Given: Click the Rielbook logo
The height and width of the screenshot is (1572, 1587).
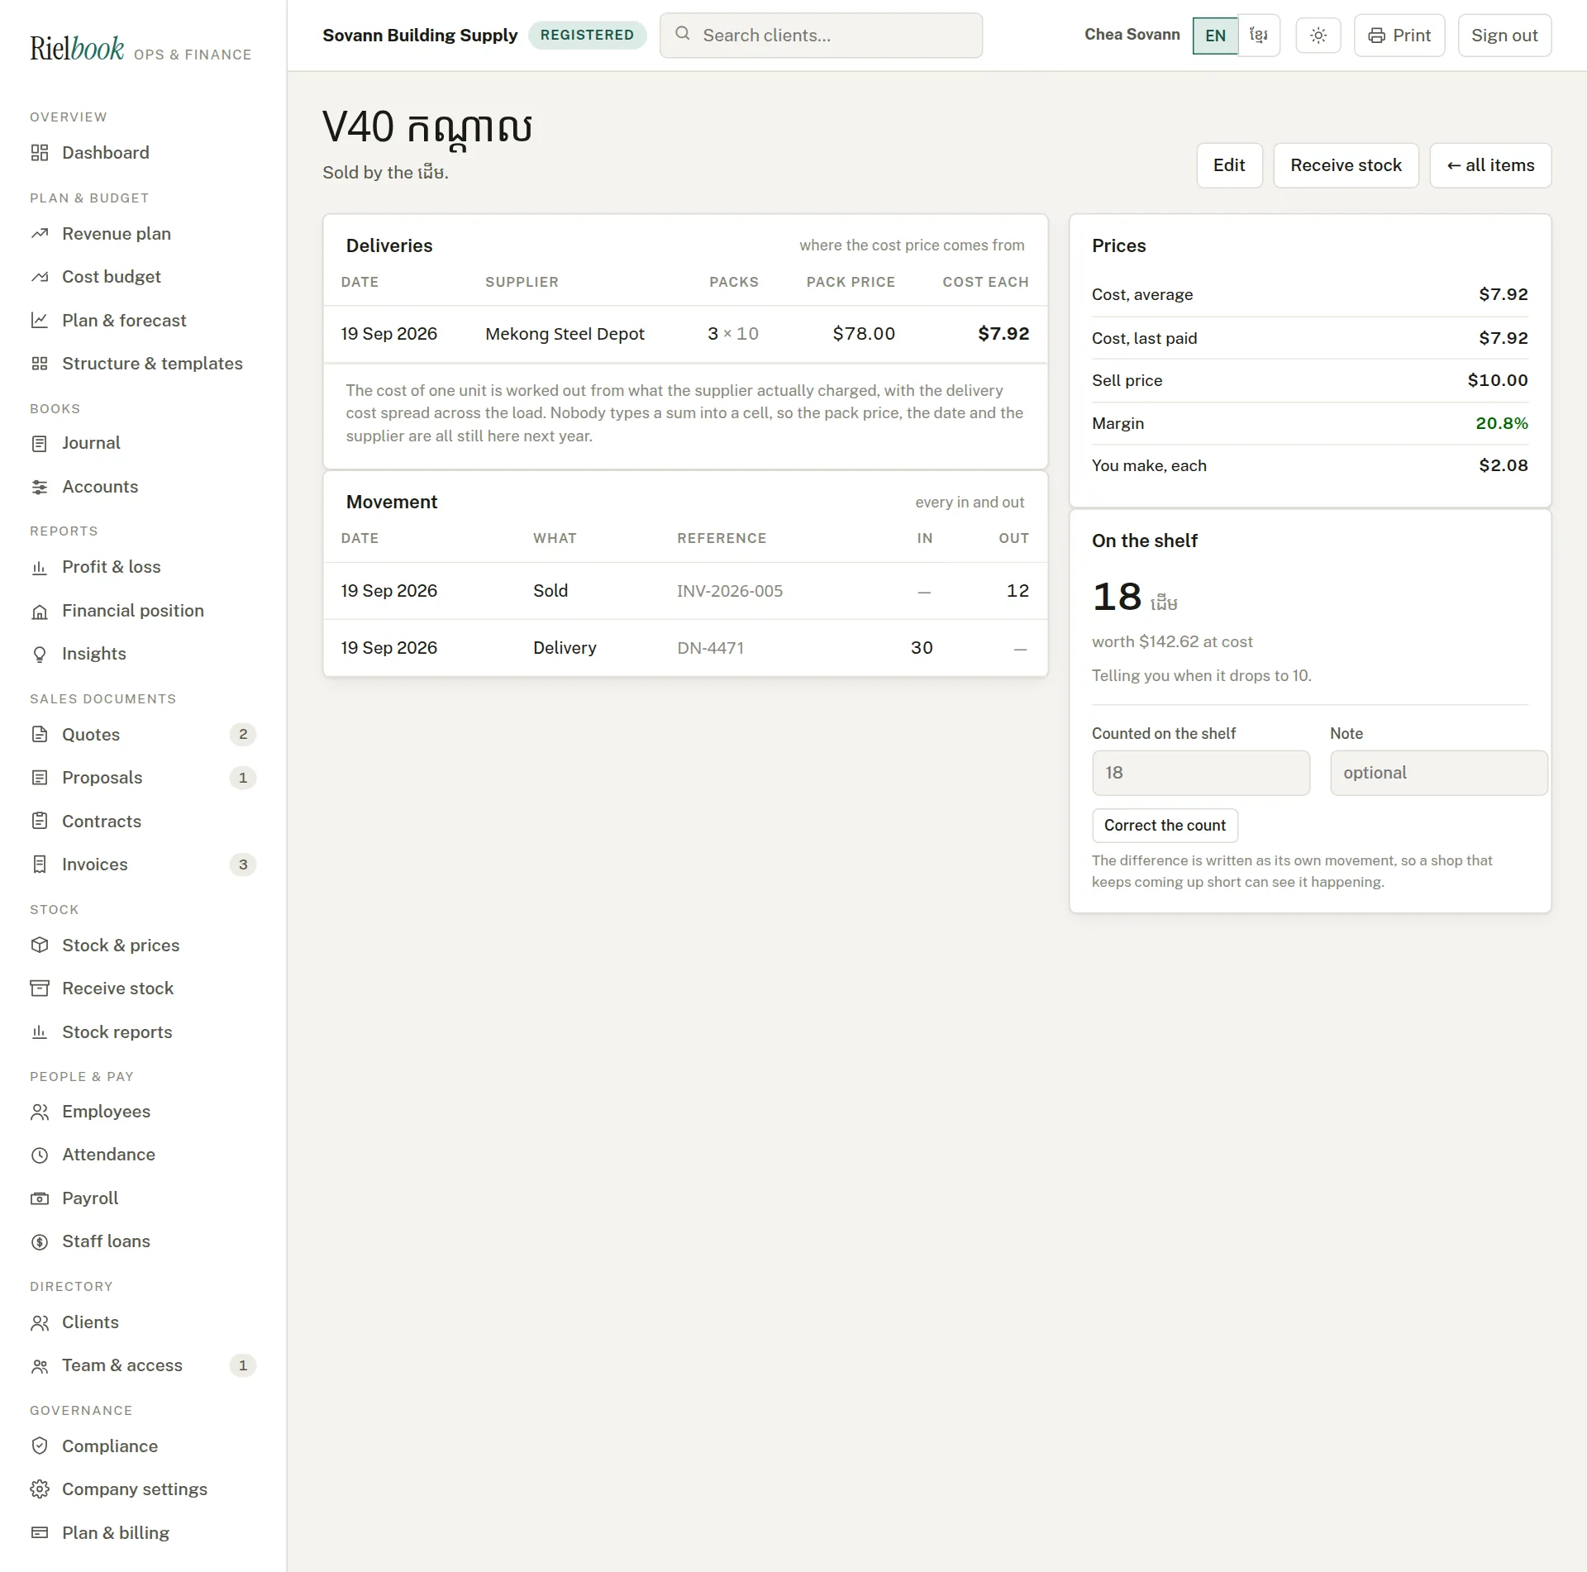Looking at the screenshot, I should click(x=77, y=49).
